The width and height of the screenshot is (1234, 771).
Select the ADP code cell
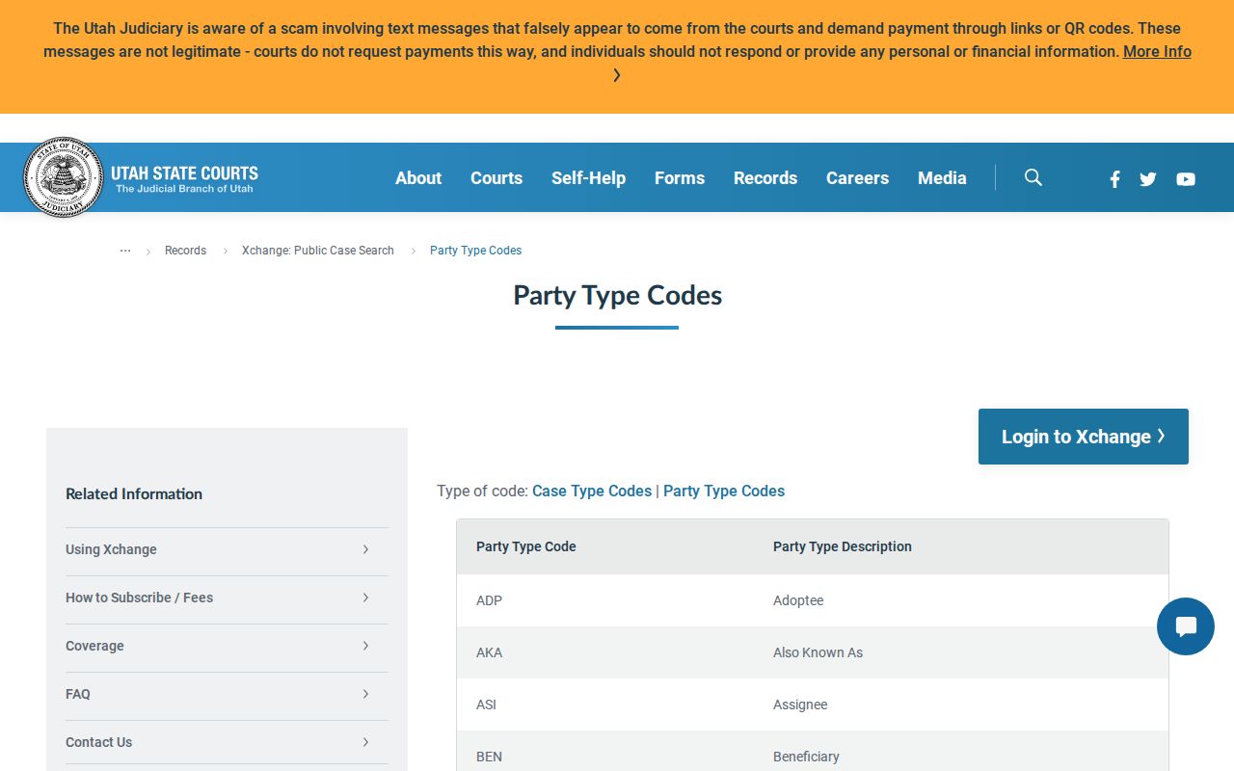click(489, 600)
